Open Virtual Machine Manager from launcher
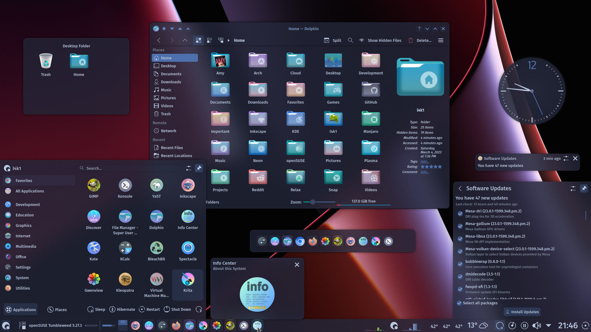The width and height of the screenshot is (591, 332). tap(156, 285)
